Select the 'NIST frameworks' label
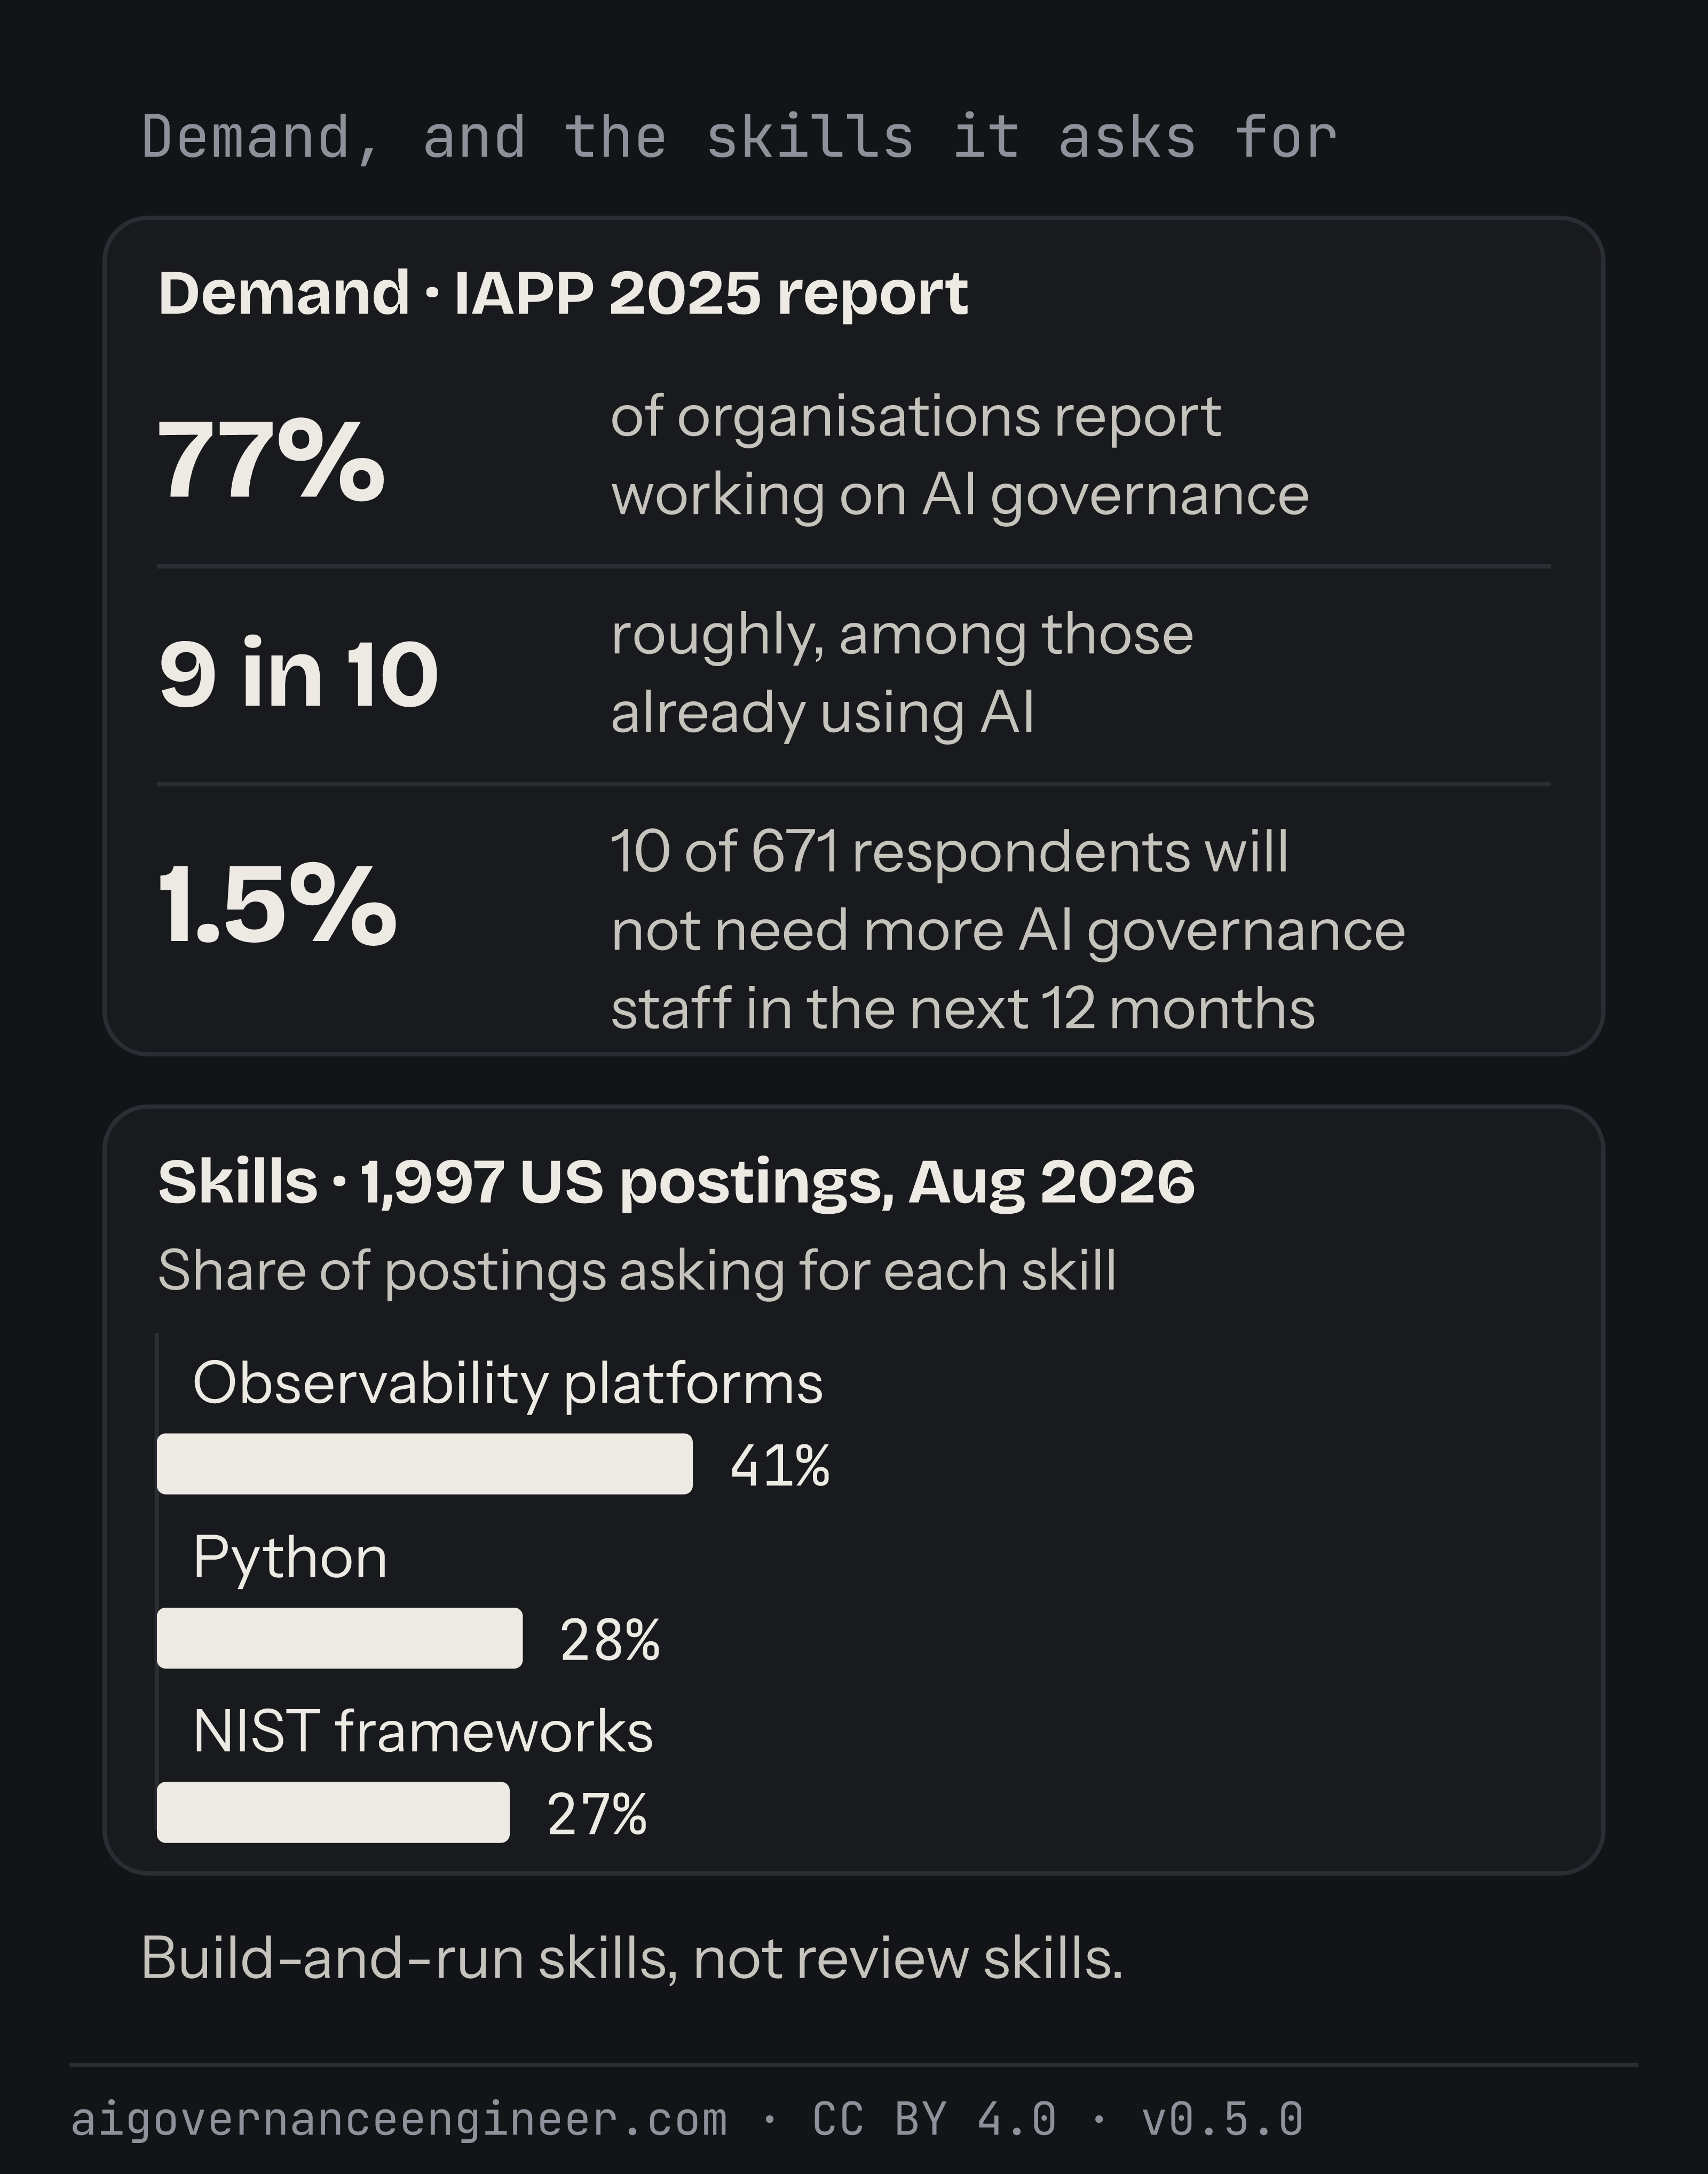Screen dimensions: 1708x2174 point(423,1732)
